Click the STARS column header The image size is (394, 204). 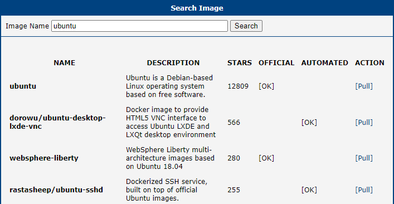(240, 63)
